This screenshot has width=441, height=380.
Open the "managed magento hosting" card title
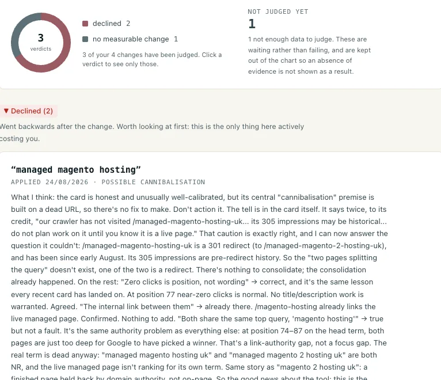(75, 170)
